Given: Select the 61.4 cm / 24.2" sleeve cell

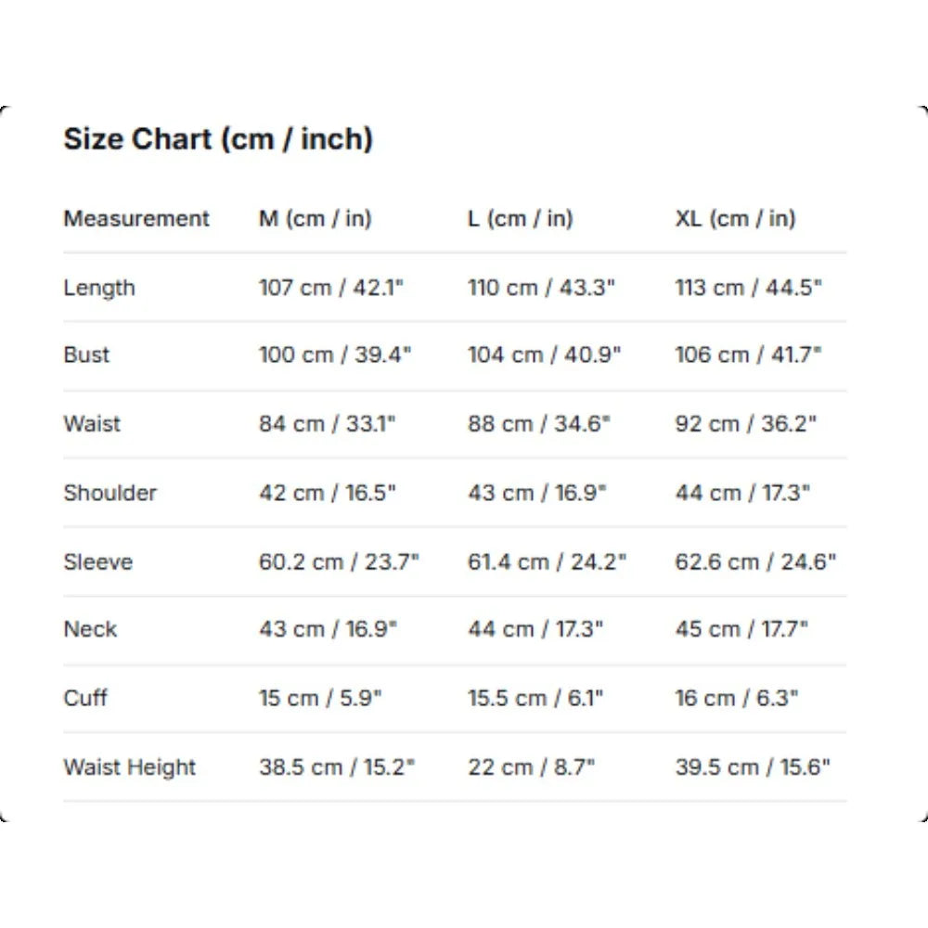Looking at the screenshot, I should coord(547,561).
